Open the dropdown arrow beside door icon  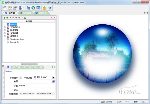pos(24,8)
